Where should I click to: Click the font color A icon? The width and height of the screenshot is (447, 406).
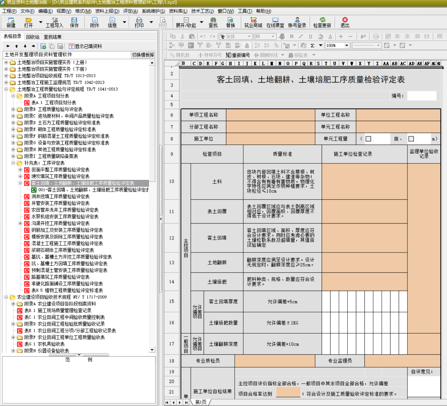pyautogui.click(x=330, y=36)
